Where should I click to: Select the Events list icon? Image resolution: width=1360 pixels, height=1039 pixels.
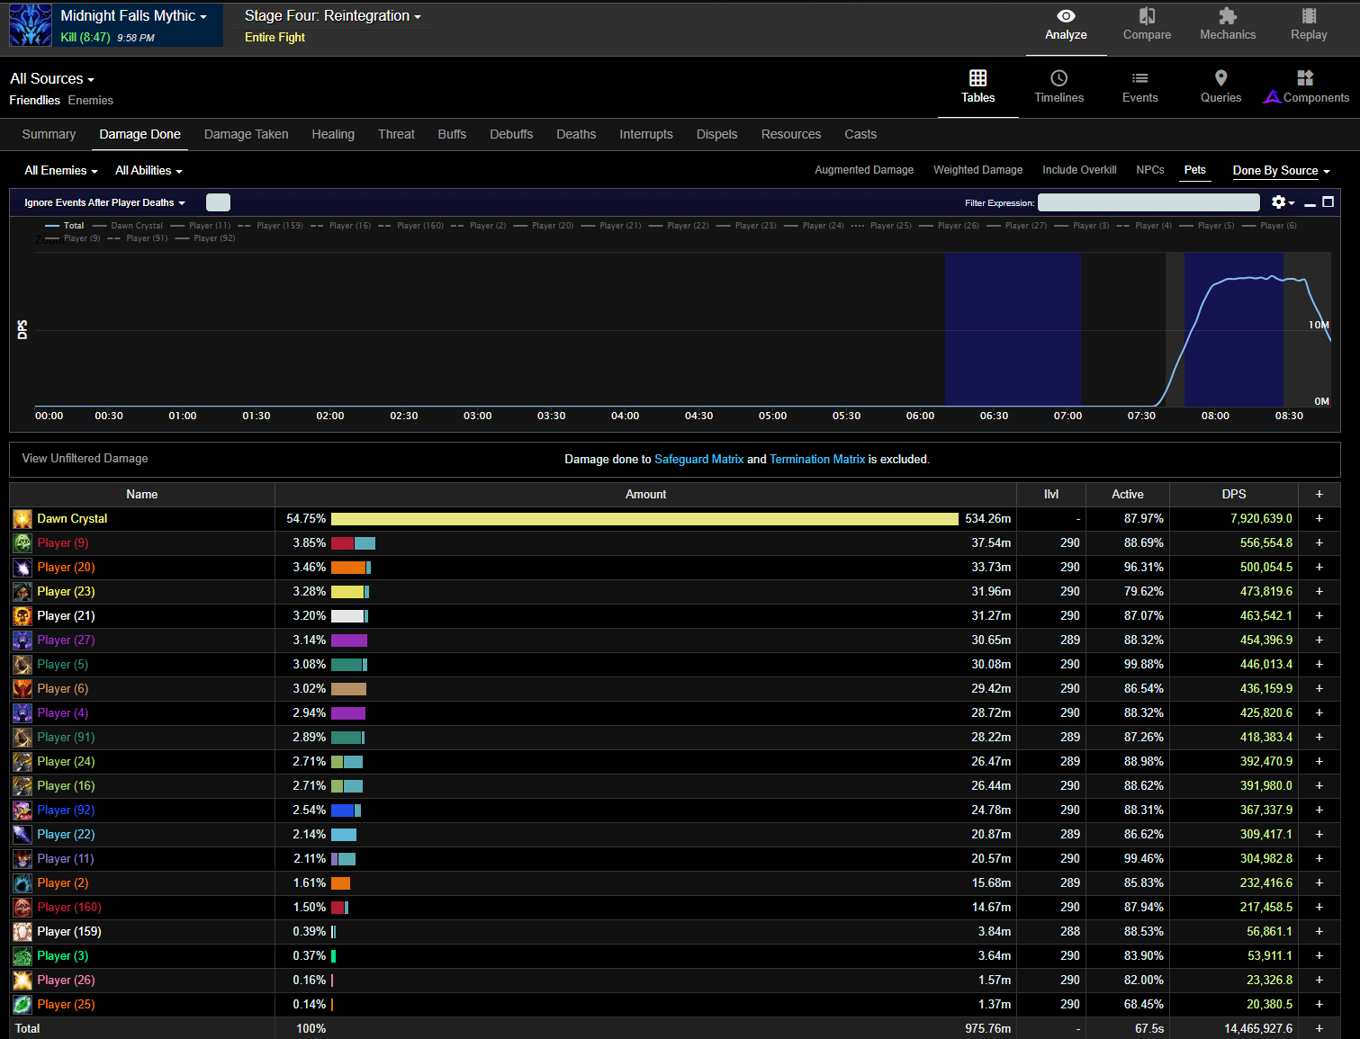[x=1139, y=78]
